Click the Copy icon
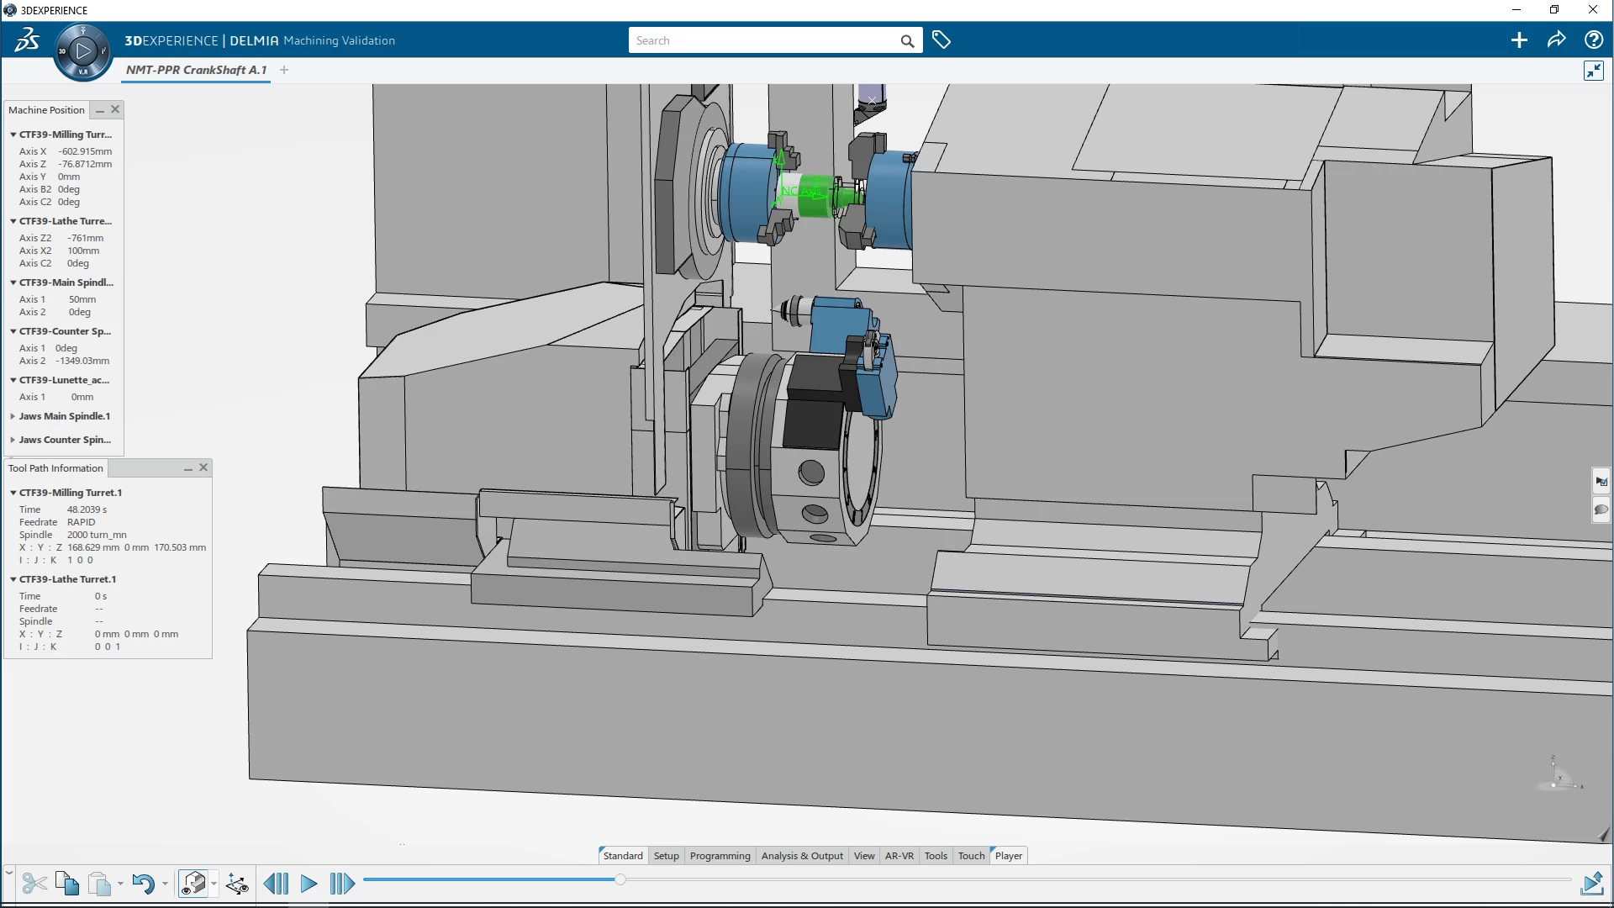Image resolution: width=1614 pixels, height=908 pixels. [x=67, y=884]
